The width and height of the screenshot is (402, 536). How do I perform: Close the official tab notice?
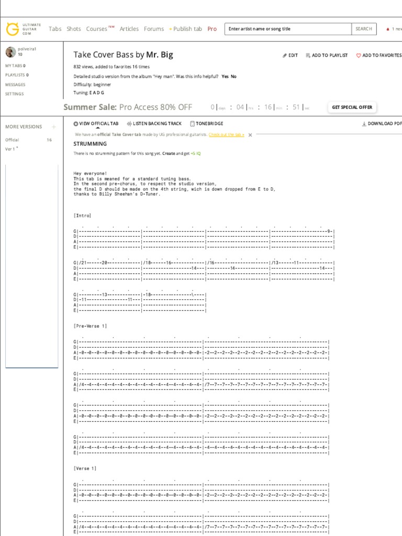coord(250,135)
